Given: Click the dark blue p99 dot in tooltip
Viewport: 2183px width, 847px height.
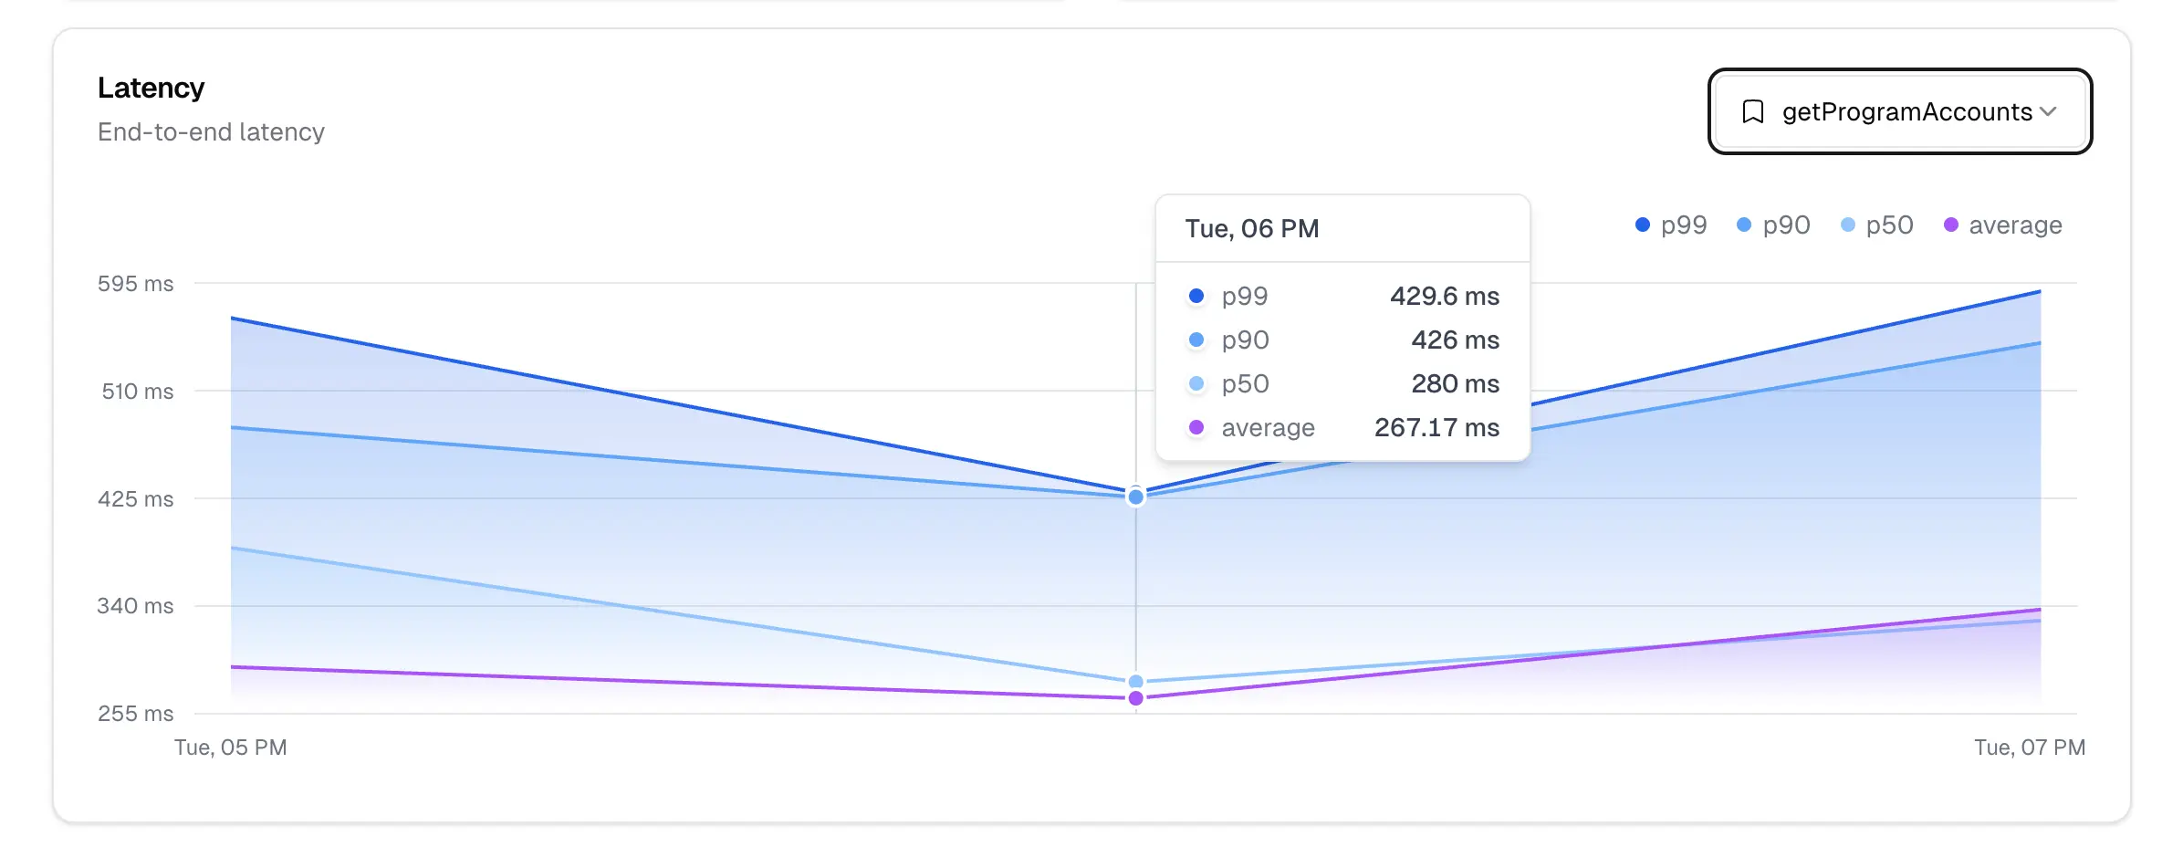Looking at the screenshot, I should click(1196, 296).
